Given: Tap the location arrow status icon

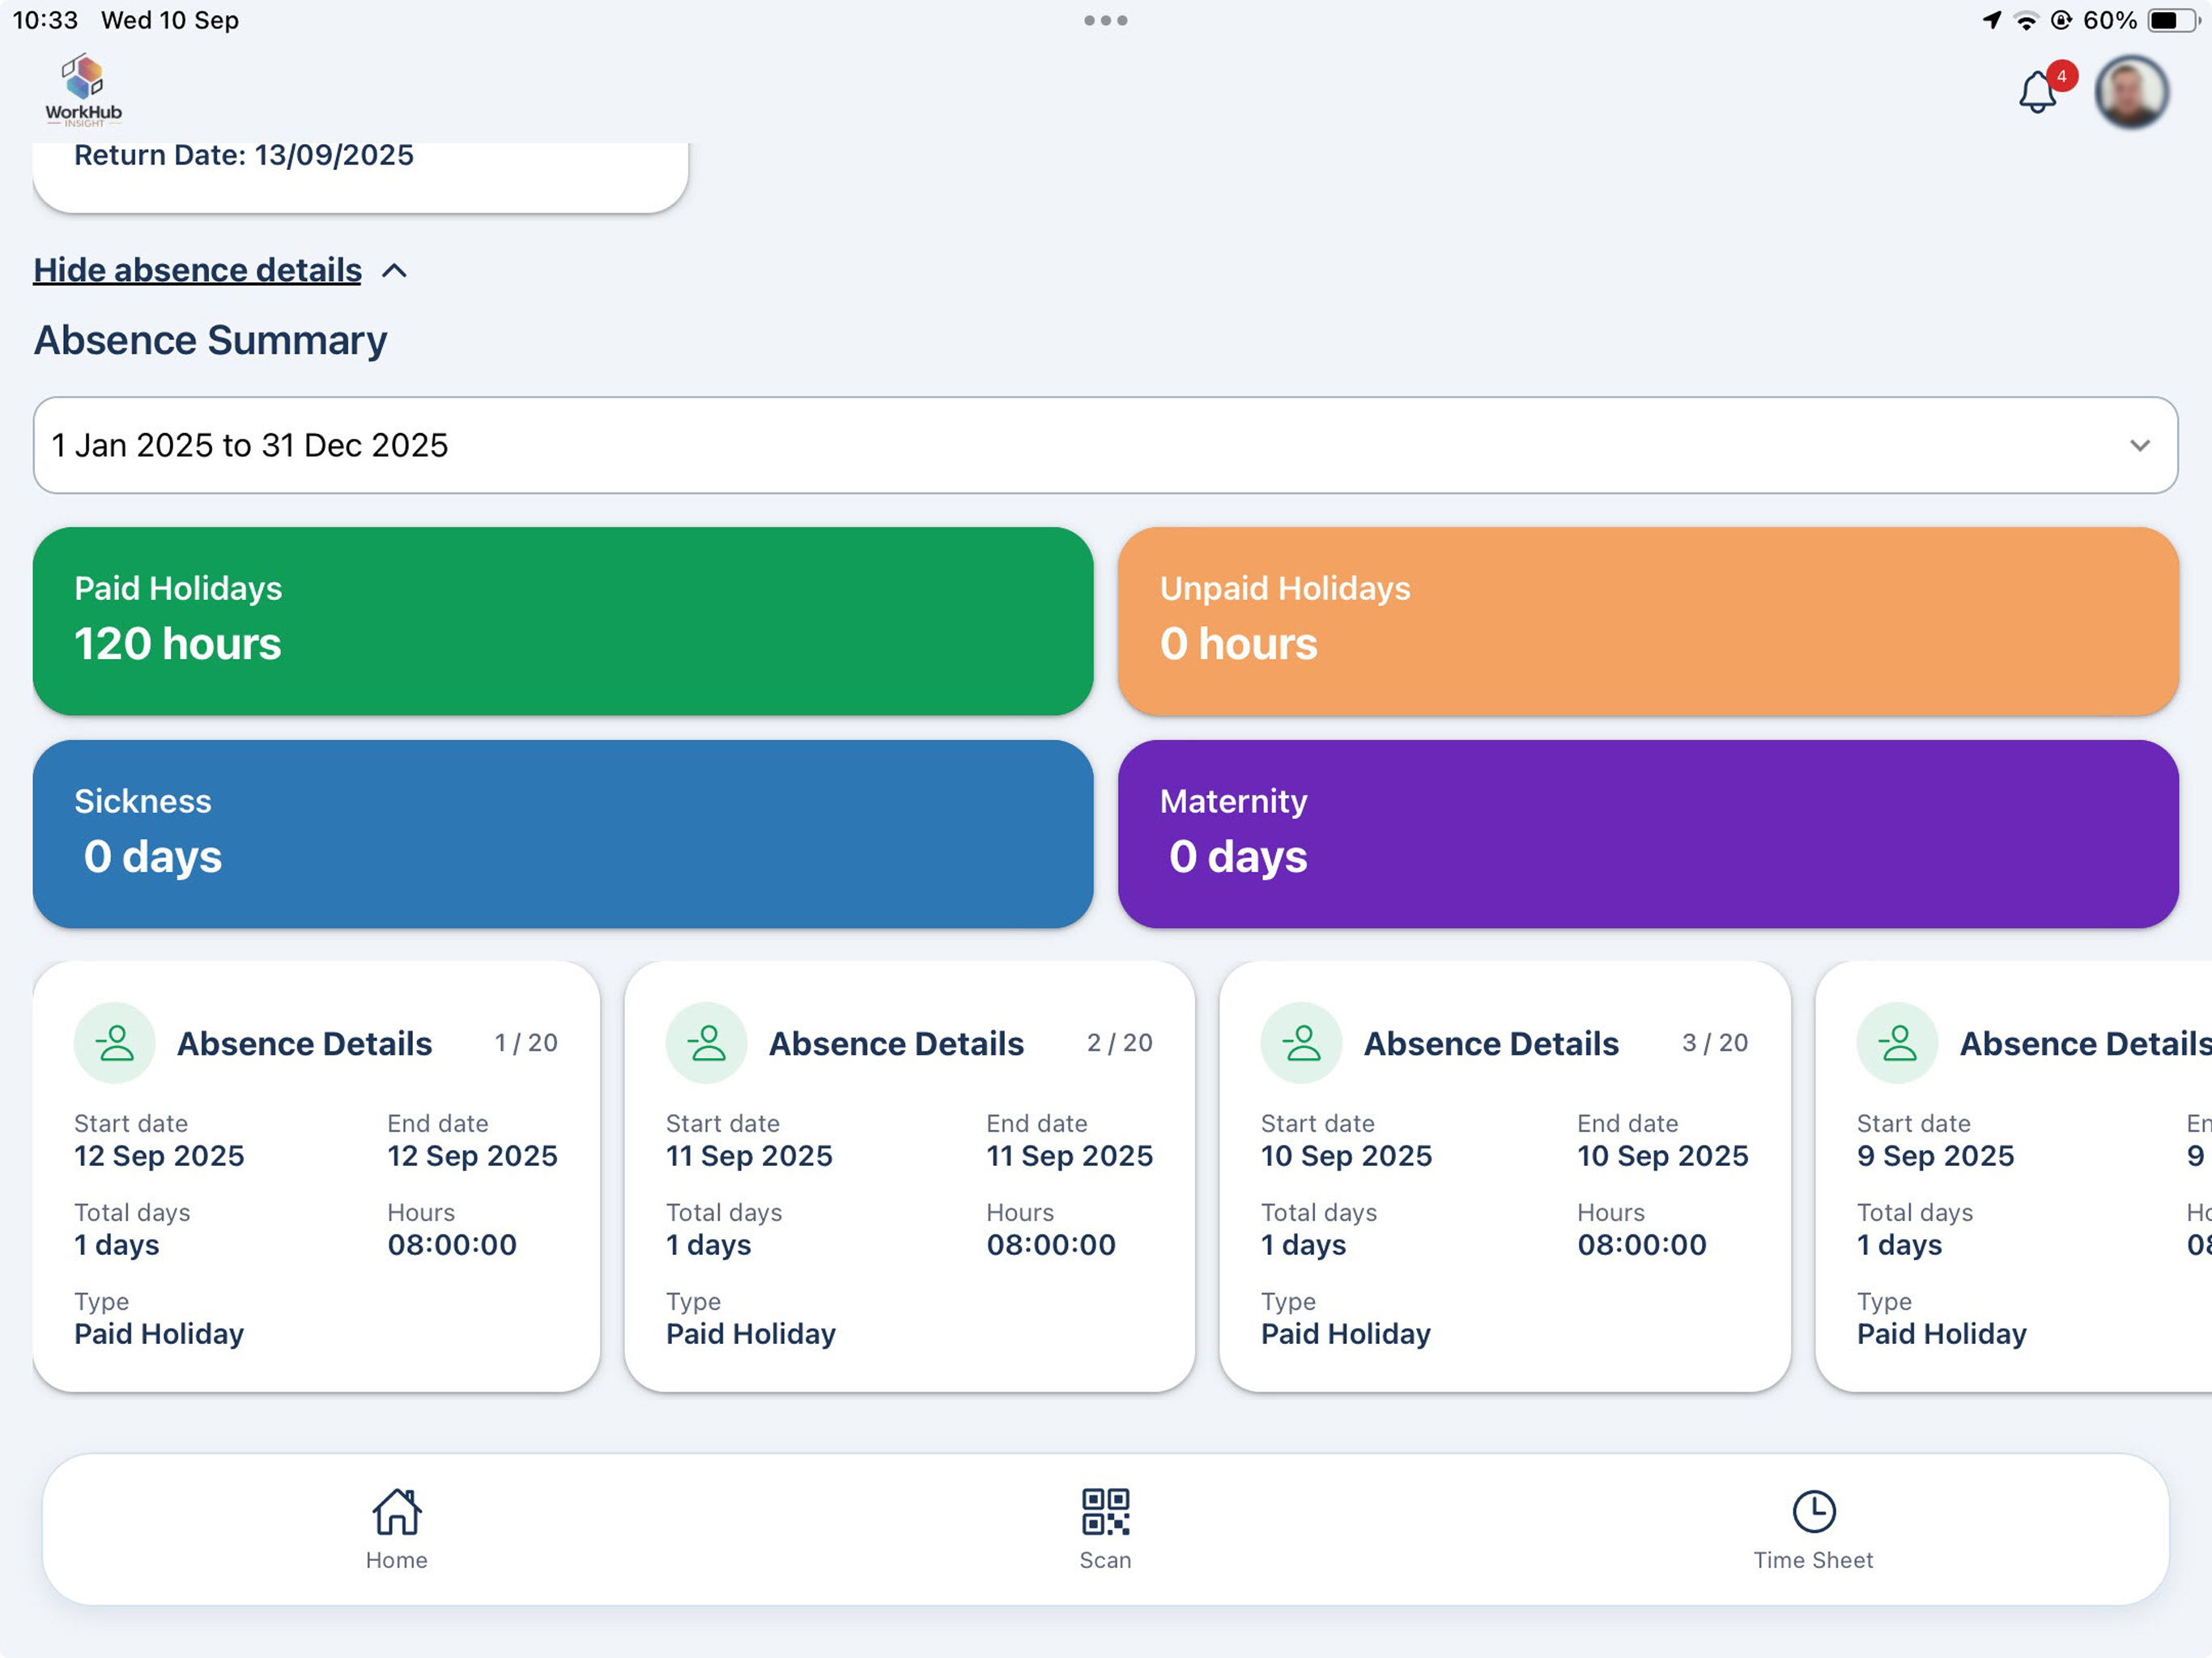Looking at the screenshot, I should pos(1991,20).
